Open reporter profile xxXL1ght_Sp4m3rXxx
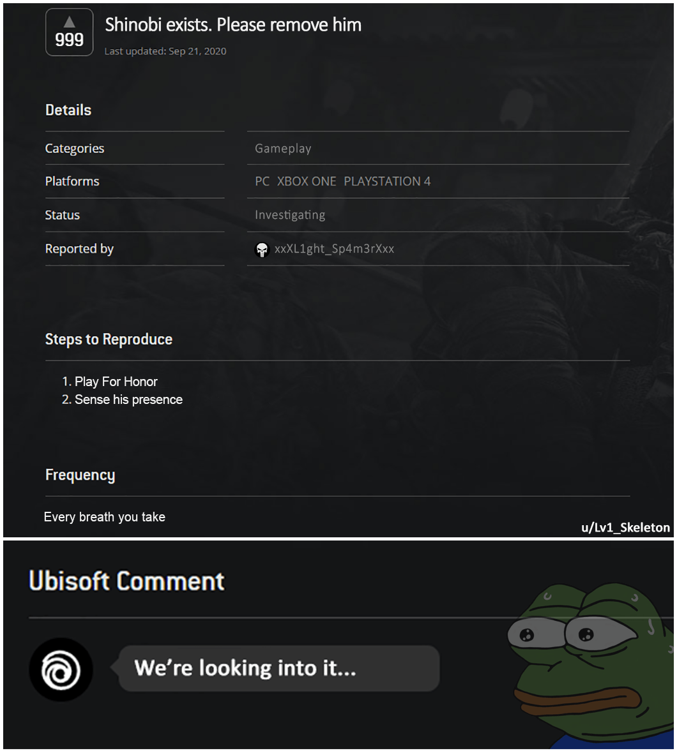677x753 pixels. point(334,249)
